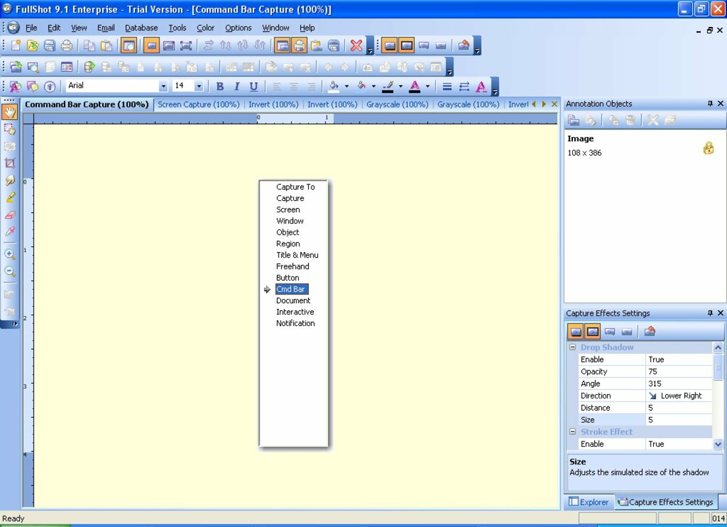
Task: Close the Annotation Objects panel
Action: (x=720, y=103)
